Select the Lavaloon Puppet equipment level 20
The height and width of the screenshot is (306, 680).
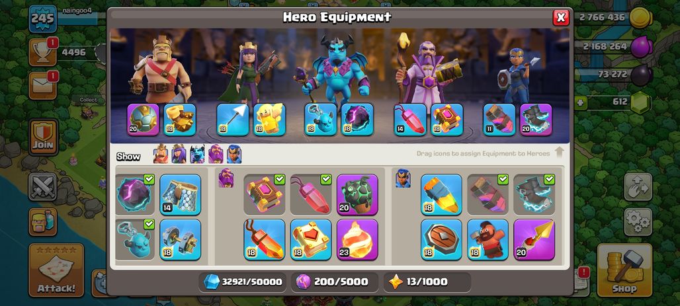click(357, 194)
